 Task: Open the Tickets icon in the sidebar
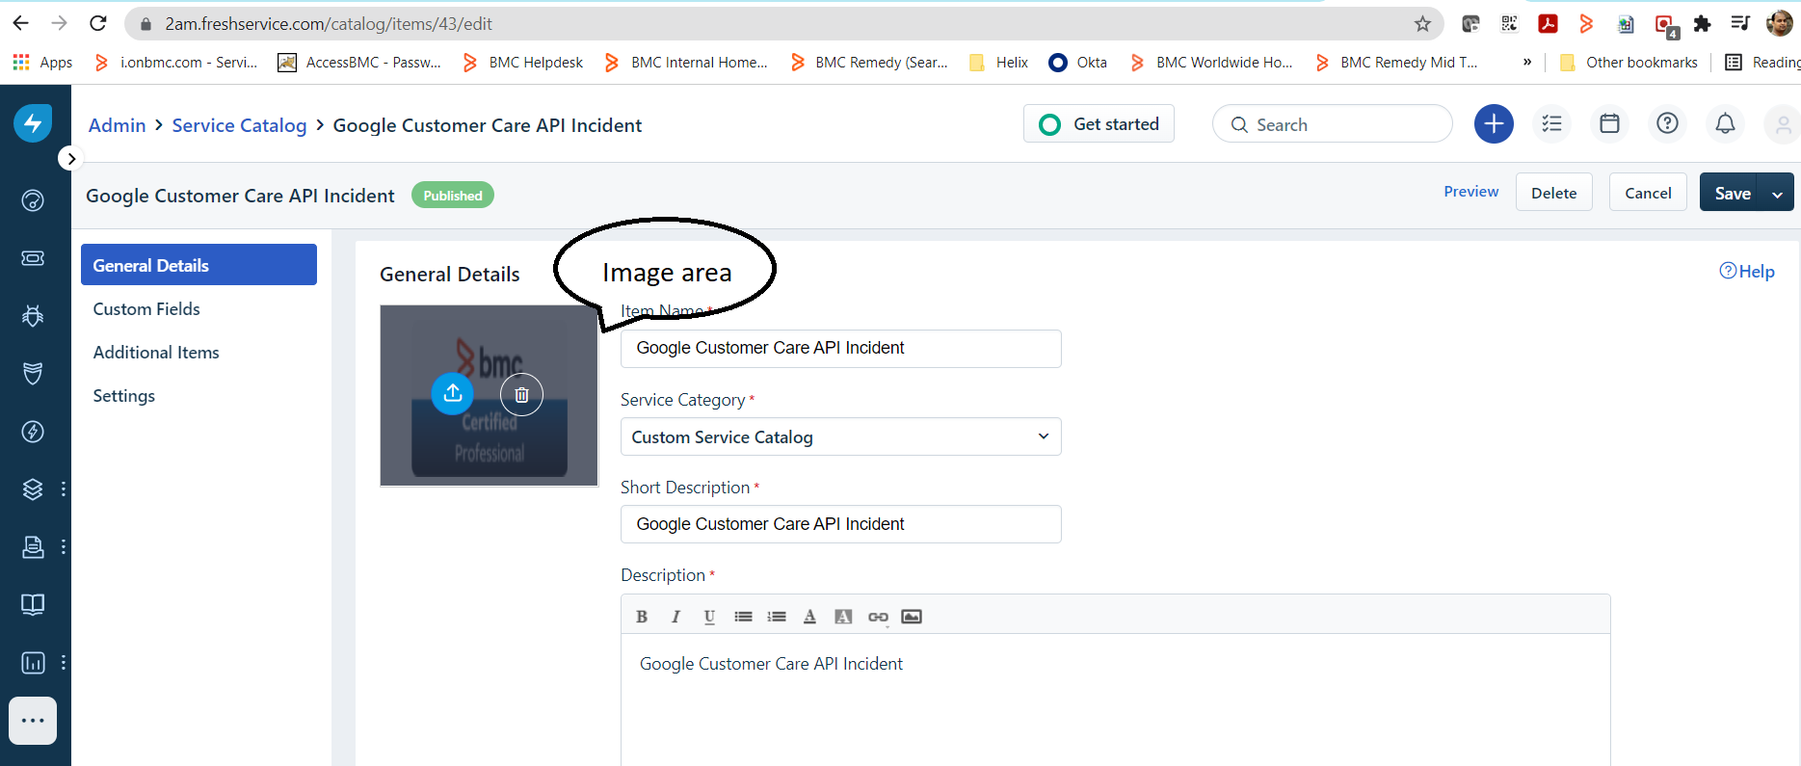pos(33,258)
